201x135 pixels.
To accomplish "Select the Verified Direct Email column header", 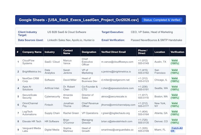I will click(x=118, y=52).
